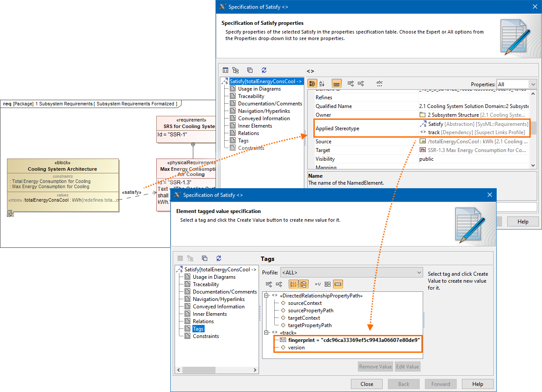Toggle the show description button in properties toolbar
This screenshot has width=542, height=392.
coord(337,84)
